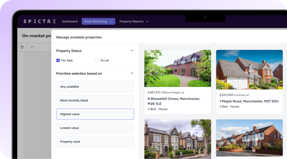
Task: Click the £320,000 price text
Action: [x=226, y=95]
